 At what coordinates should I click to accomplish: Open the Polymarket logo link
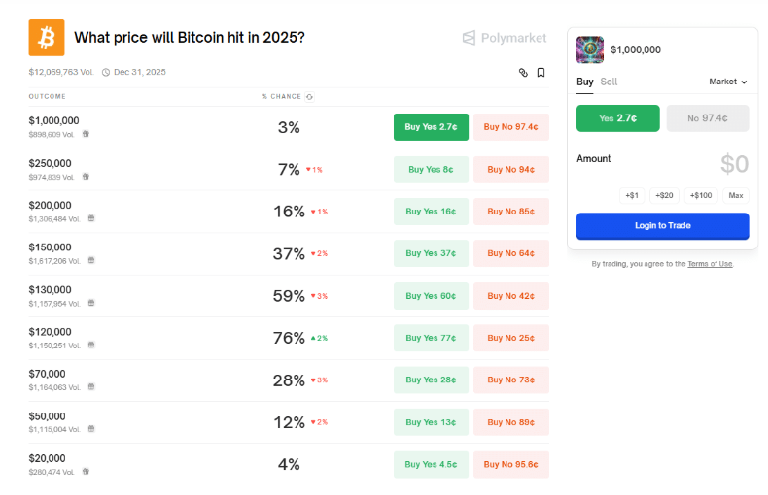[504, 38]
